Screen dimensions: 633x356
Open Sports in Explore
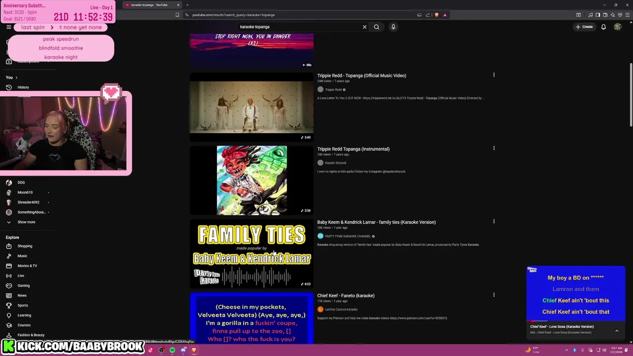23,306
